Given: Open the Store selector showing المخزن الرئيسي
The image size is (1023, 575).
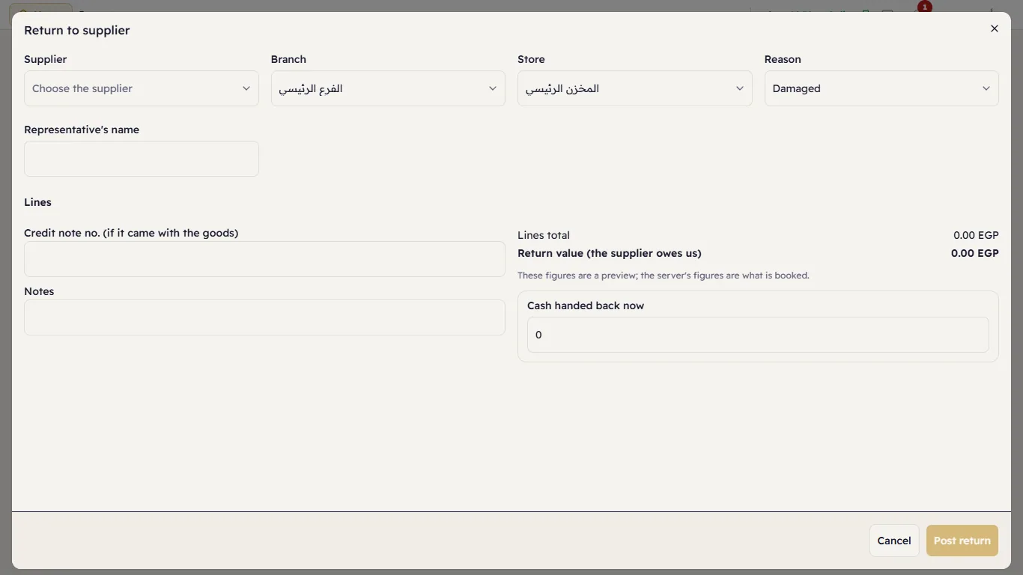Looking at the screenshot, I should click(x=634, y=88).
